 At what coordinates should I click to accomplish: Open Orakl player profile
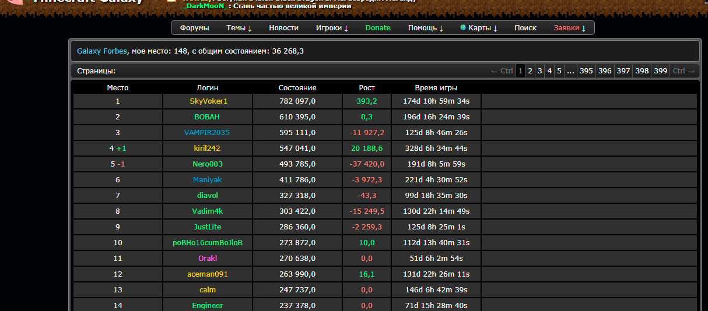pos(208,259)
